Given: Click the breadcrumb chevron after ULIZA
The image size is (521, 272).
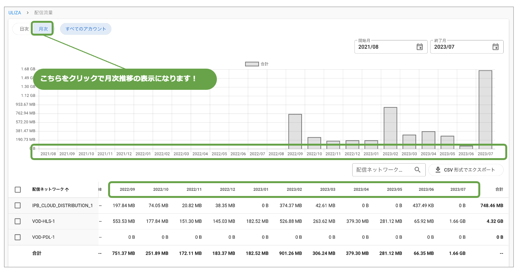Looking at the screenshot, I should [x=28, y=13].
